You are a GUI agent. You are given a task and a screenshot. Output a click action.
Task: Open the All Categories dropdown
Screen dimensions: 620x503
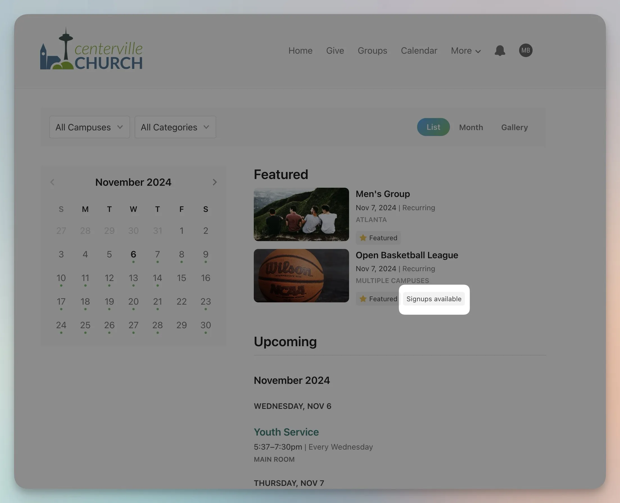click(175, 127)
